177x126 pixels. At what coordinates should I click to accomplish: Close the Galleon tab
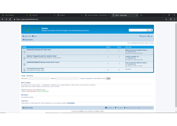click(82, 15)
